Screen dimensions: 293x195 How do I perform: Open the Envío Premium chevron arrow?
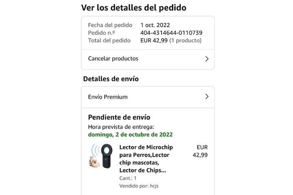coord(207,96)
